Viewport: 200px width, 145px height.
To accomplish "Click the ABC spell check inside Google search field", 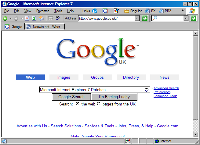I will click(x=147, y=90).
